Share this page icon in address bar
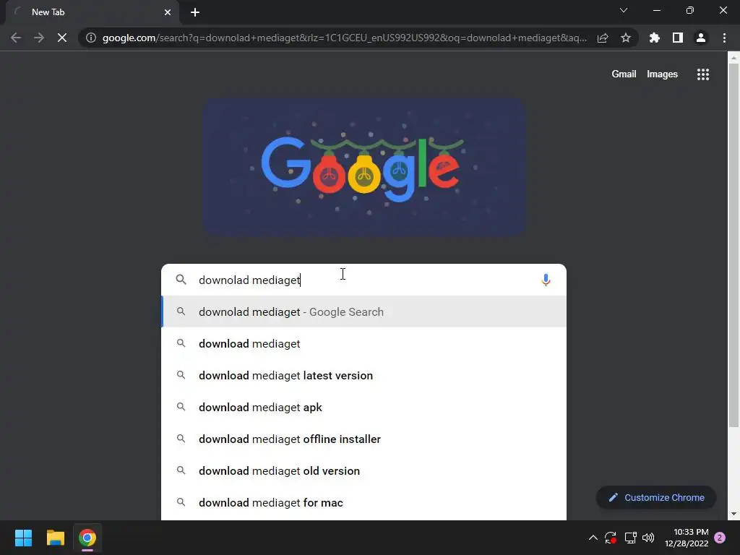This screenshot has height=555, width=740. (603, 38)
